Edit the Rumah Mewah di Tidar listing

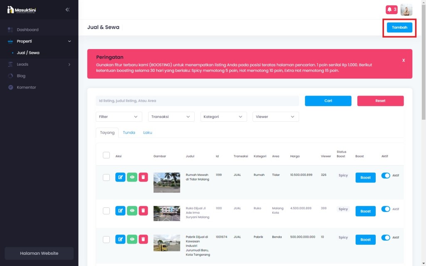[120, 177]
